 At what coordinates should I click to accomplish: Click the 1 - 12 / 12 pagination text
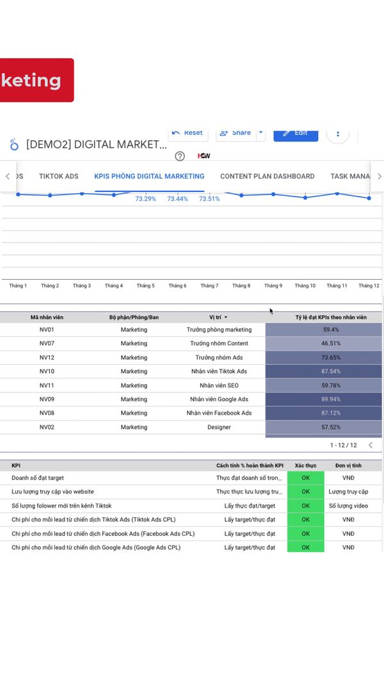click(x=344, y=445)
